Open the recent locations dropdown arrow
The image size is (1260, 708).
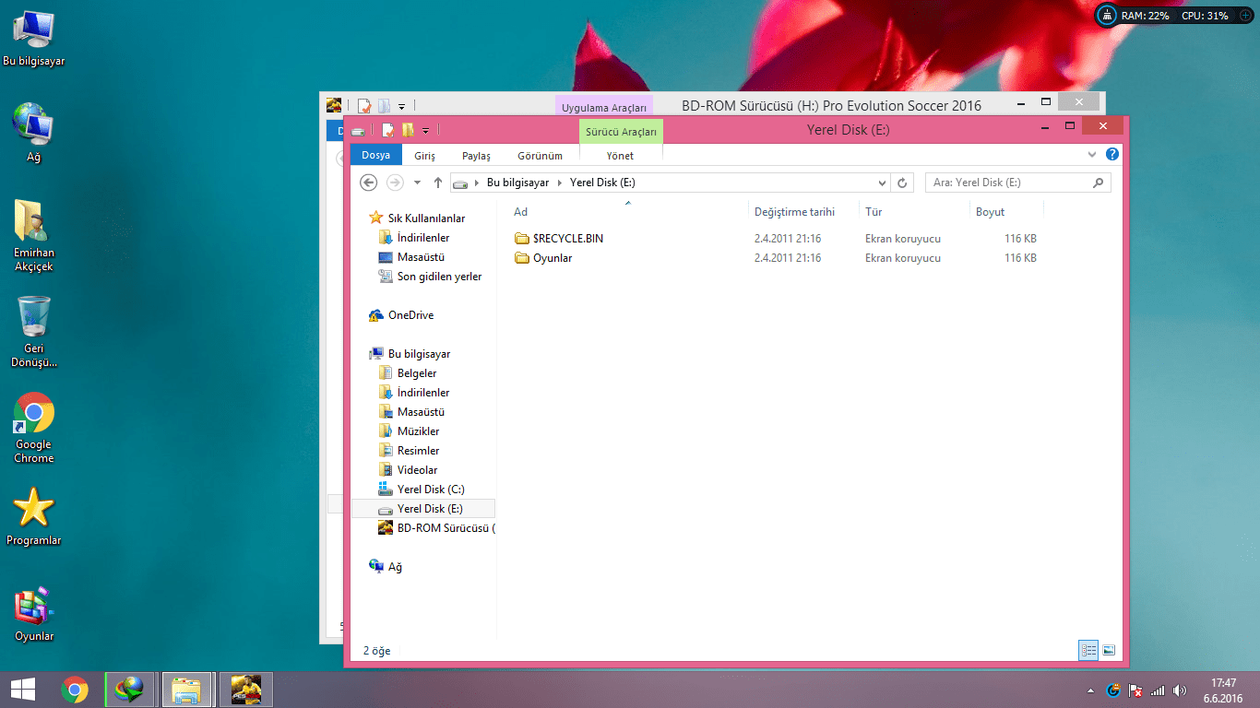[x=417, y=183]
